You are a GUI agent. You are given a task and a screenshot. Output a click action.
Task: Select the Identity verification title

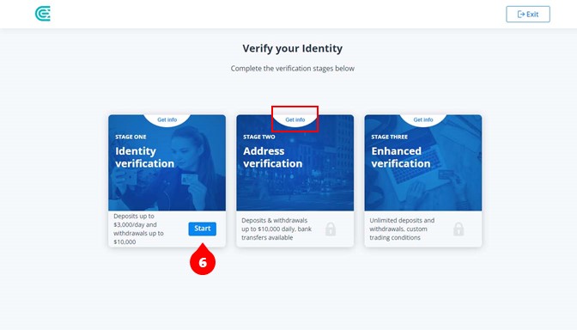point(144,157)
